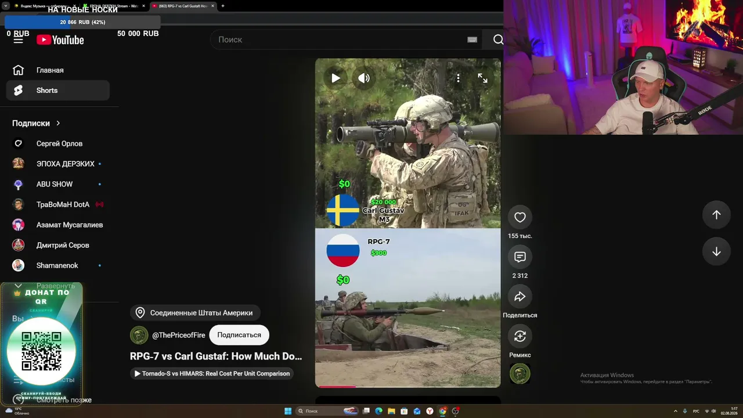743x418 pixels.
Task: Close the Яндекс Музыка browser tab
Action: pyautogui.click(x=73, y=6)
